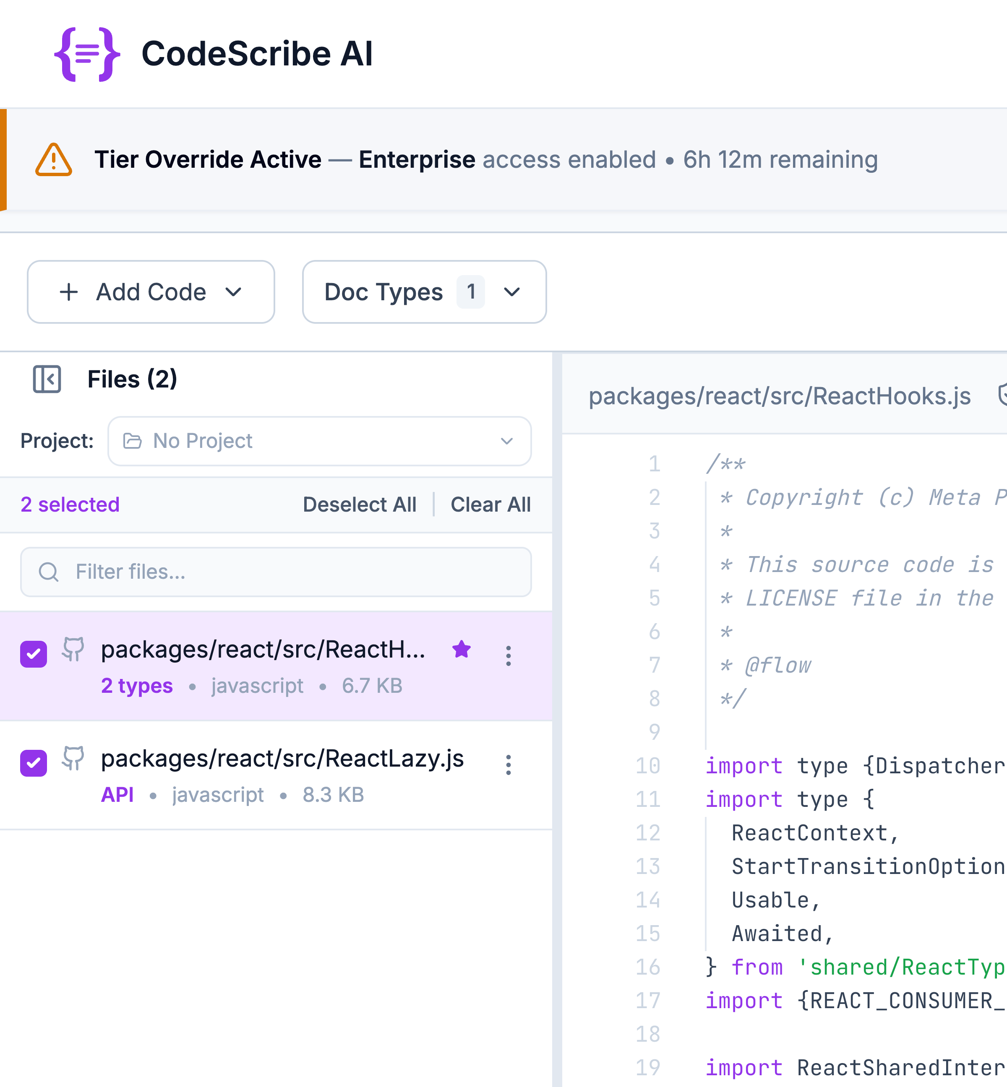The width and height of the screenshot is (1007, 1087).
Task: Select the ReactLazy.js file entry
Action: [282, 759]
